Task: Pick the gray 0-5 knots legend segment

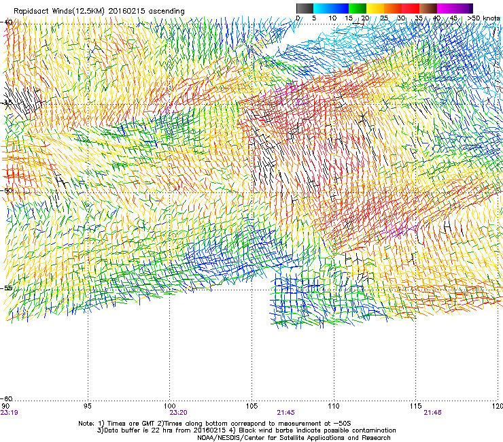Action: [305, 8]
